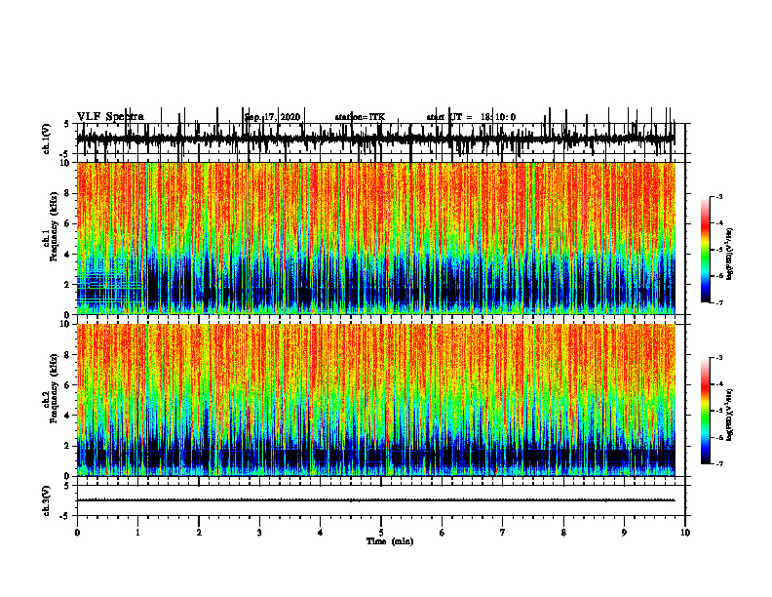
Task: Click time axis tick label '0'
Action: pos(77,533)
